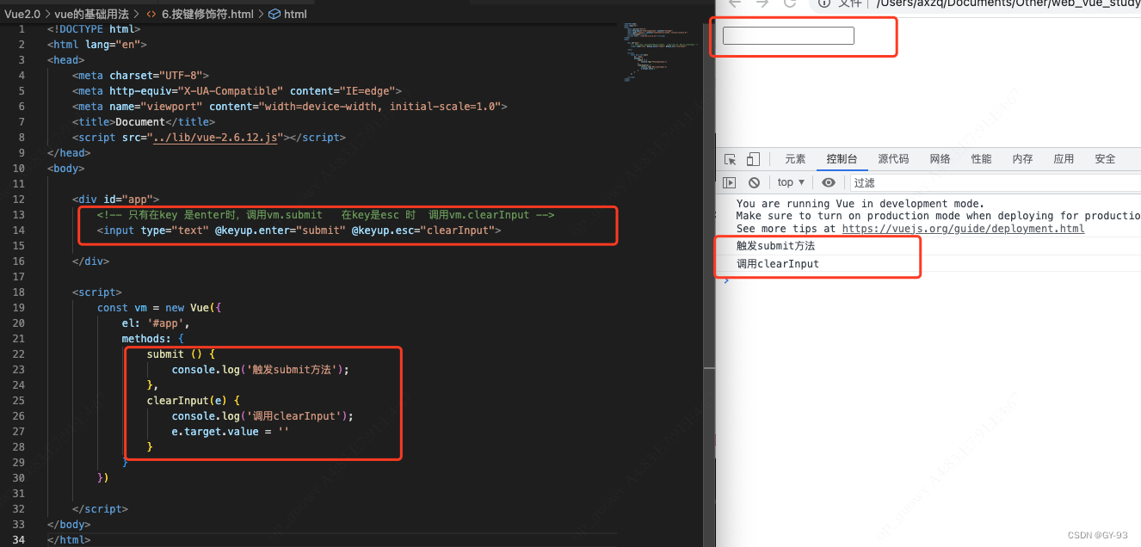The height and width of the screenshot is (547, 1141).
Task: Click the ../lib/vue-2.6.12.js script path
Action: click(x=216, y=138)
